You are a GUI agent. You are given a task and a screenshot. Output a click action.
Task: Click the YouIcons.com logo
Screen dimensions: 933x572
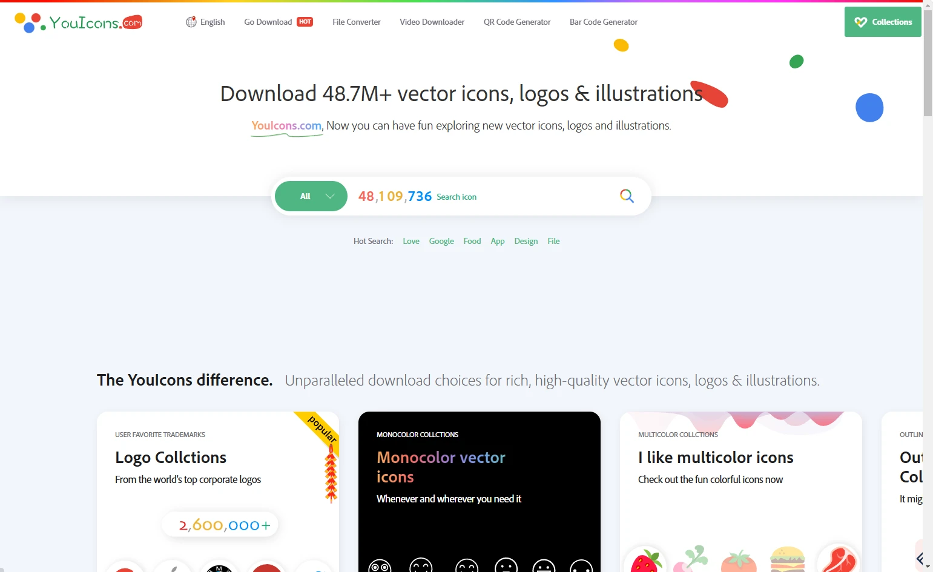point(78,22)
